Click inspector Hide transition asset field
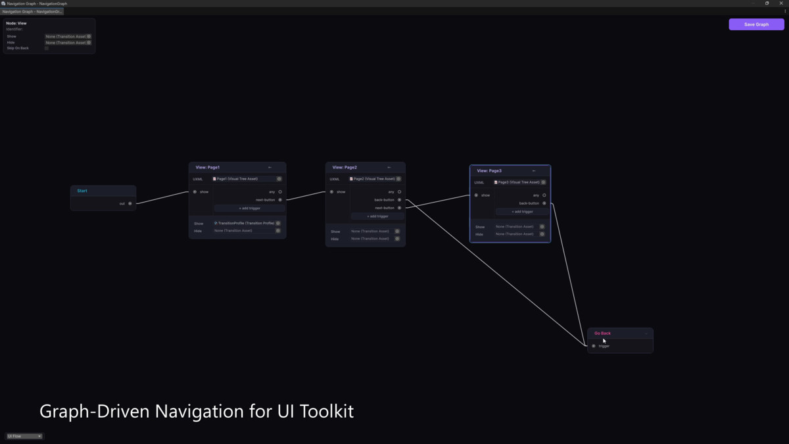The height and width of the screenshot is (444, 789). (68, 42)
